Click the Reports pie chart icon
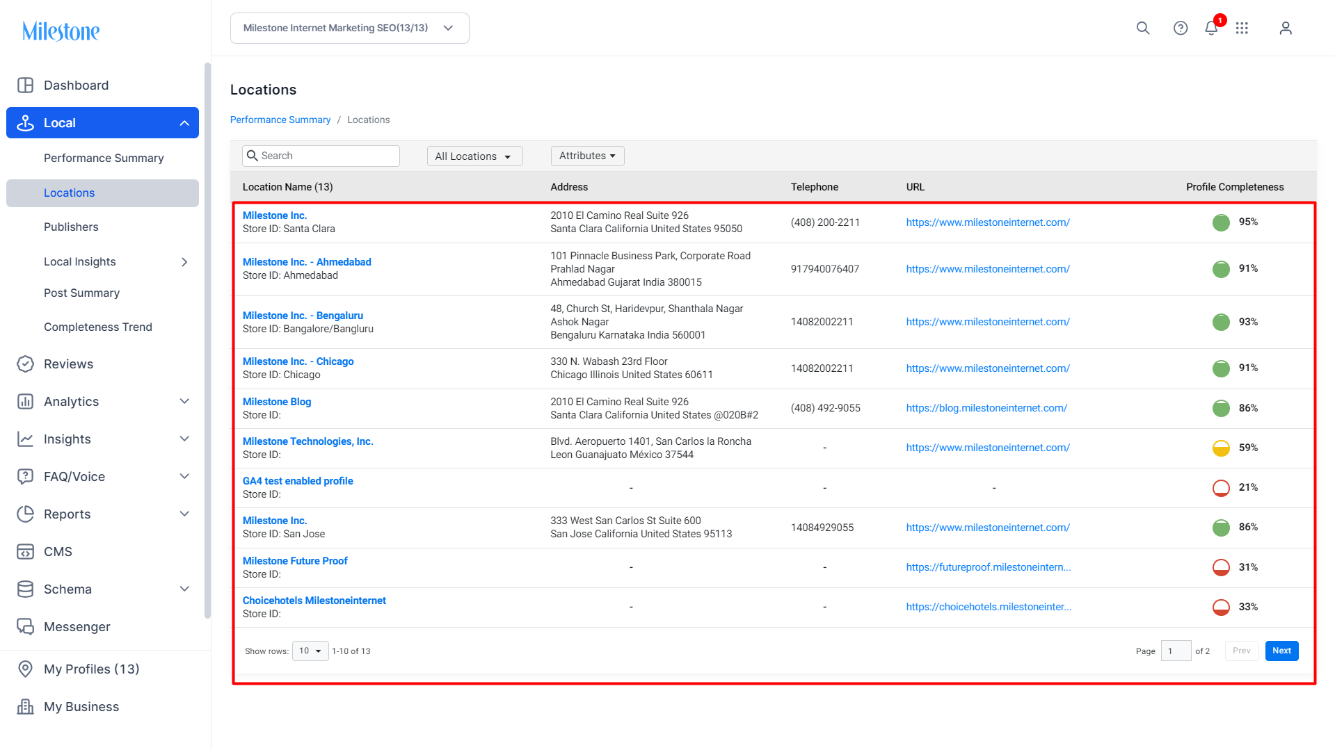The image size is (1335, 750). pos(26,514)
